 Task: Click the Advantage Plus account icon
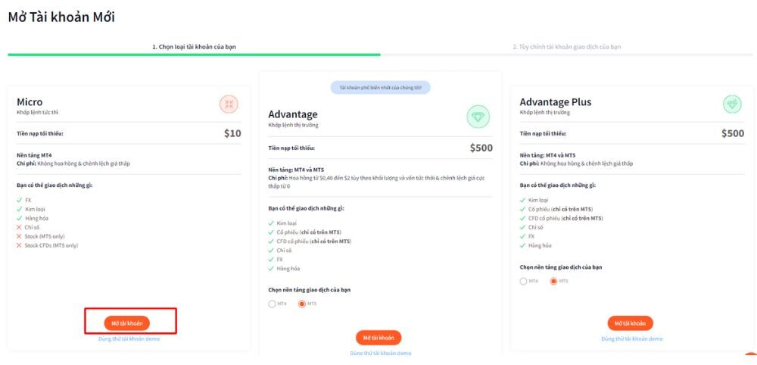732,105
